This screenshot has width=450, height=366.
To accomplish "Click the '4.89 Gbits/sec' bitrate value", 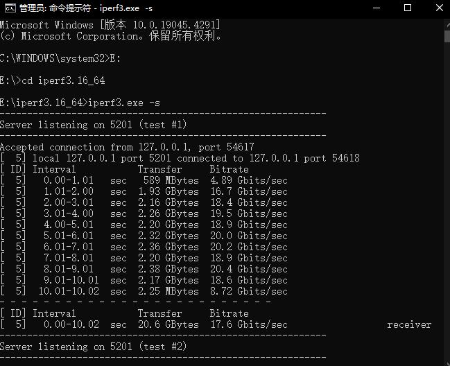I will (248, 180).
